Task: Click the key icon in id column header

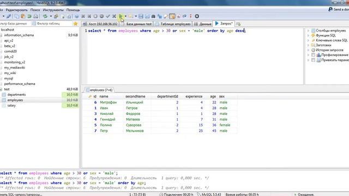Action: (90, 96)
